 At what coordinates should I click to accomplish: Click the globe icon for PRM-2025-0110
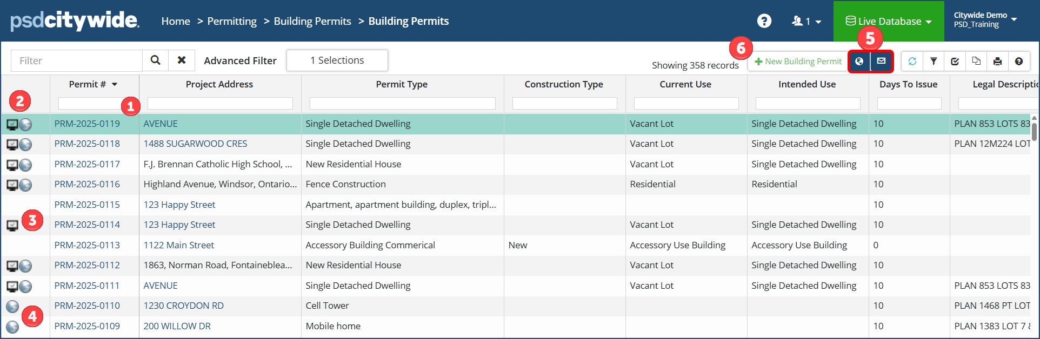click(x=12, y=307)
